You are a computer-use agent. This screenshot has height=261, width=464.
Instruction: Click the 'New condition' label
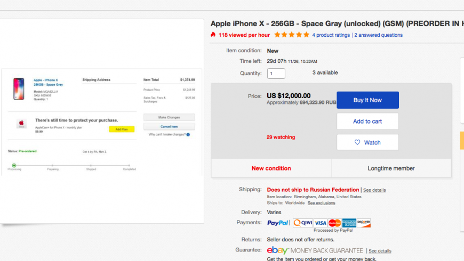(x=271, y=168)
